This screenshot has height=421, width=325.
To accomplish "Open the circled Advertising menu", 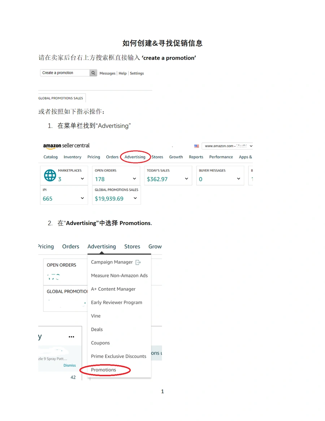I will [x=135, y=157].
